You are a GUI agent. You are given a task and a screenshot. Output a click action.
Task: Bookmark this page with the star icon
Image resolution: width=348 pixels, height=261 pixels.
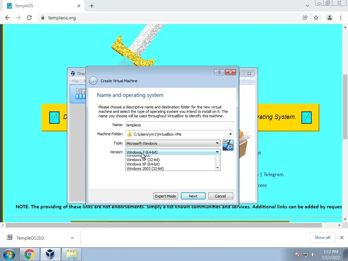316,18
